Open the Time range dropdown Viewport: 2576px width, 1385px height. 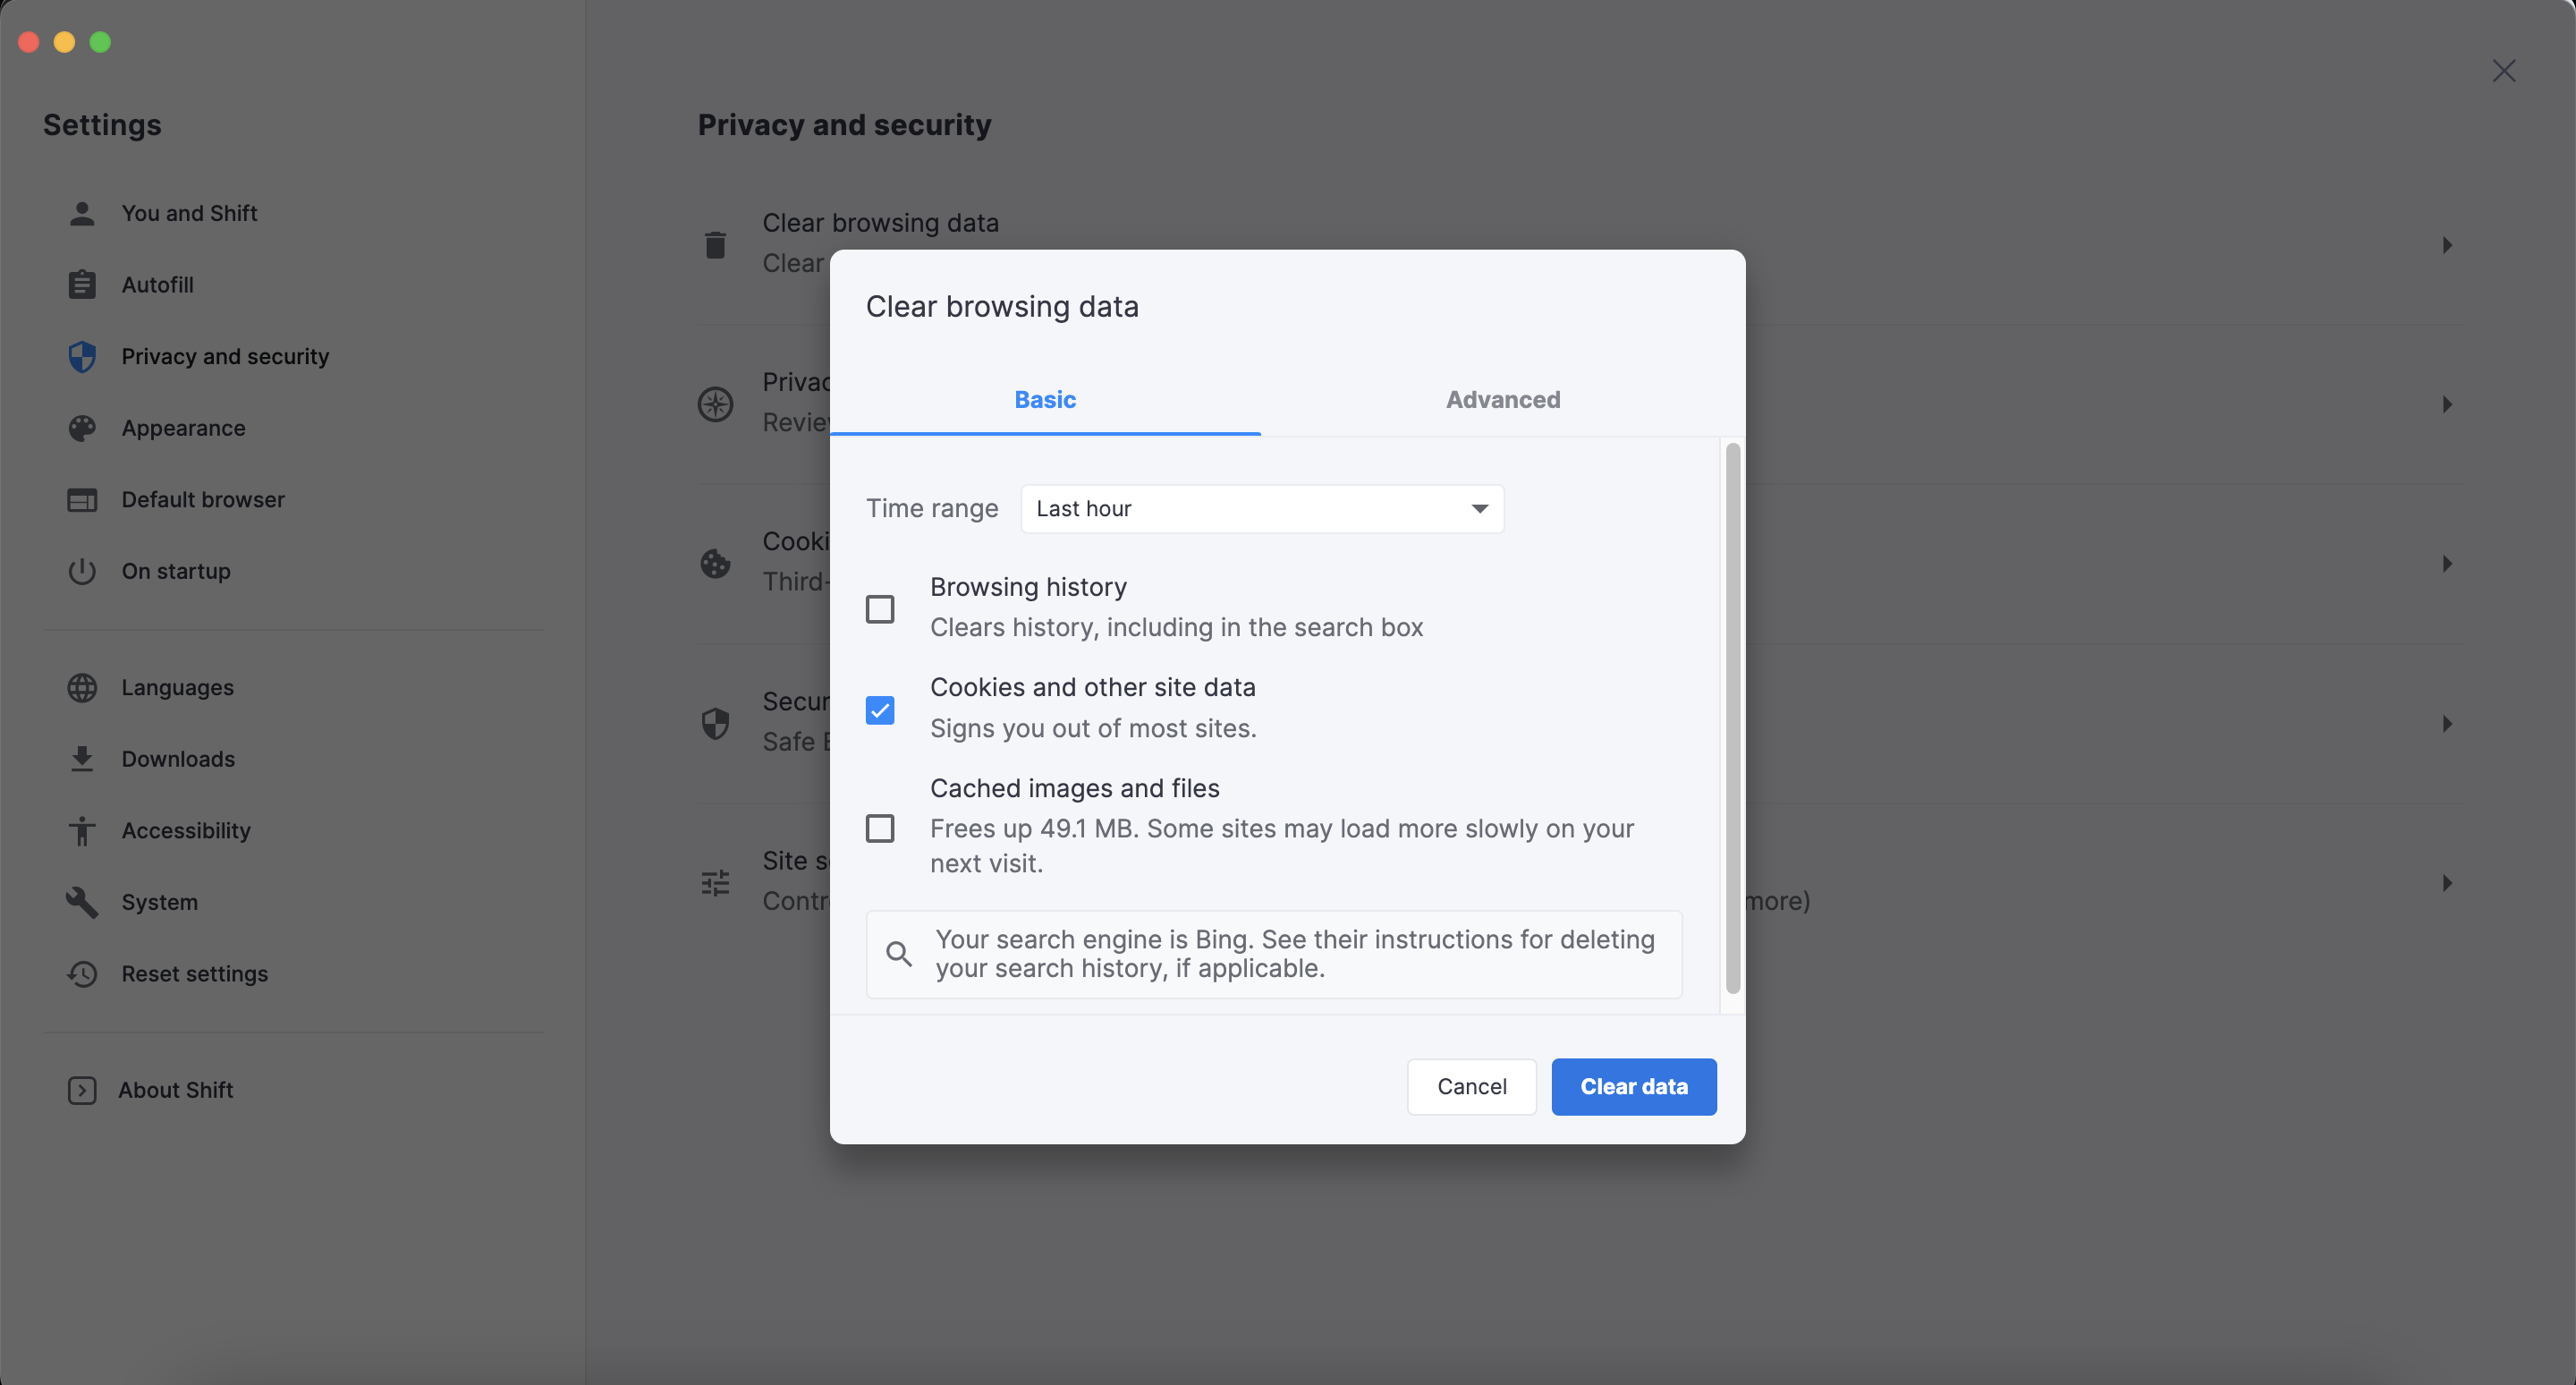coord(1262,509)
